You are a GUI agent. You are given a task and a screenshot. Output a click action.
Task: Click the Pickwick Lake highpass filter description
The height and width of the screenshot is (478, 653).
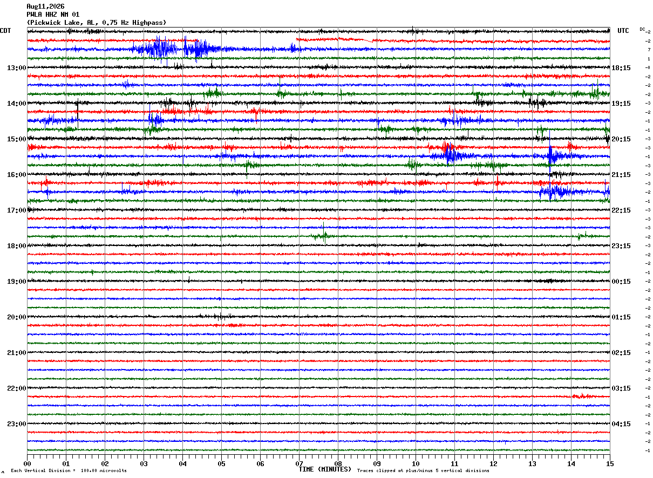[97, 23]
